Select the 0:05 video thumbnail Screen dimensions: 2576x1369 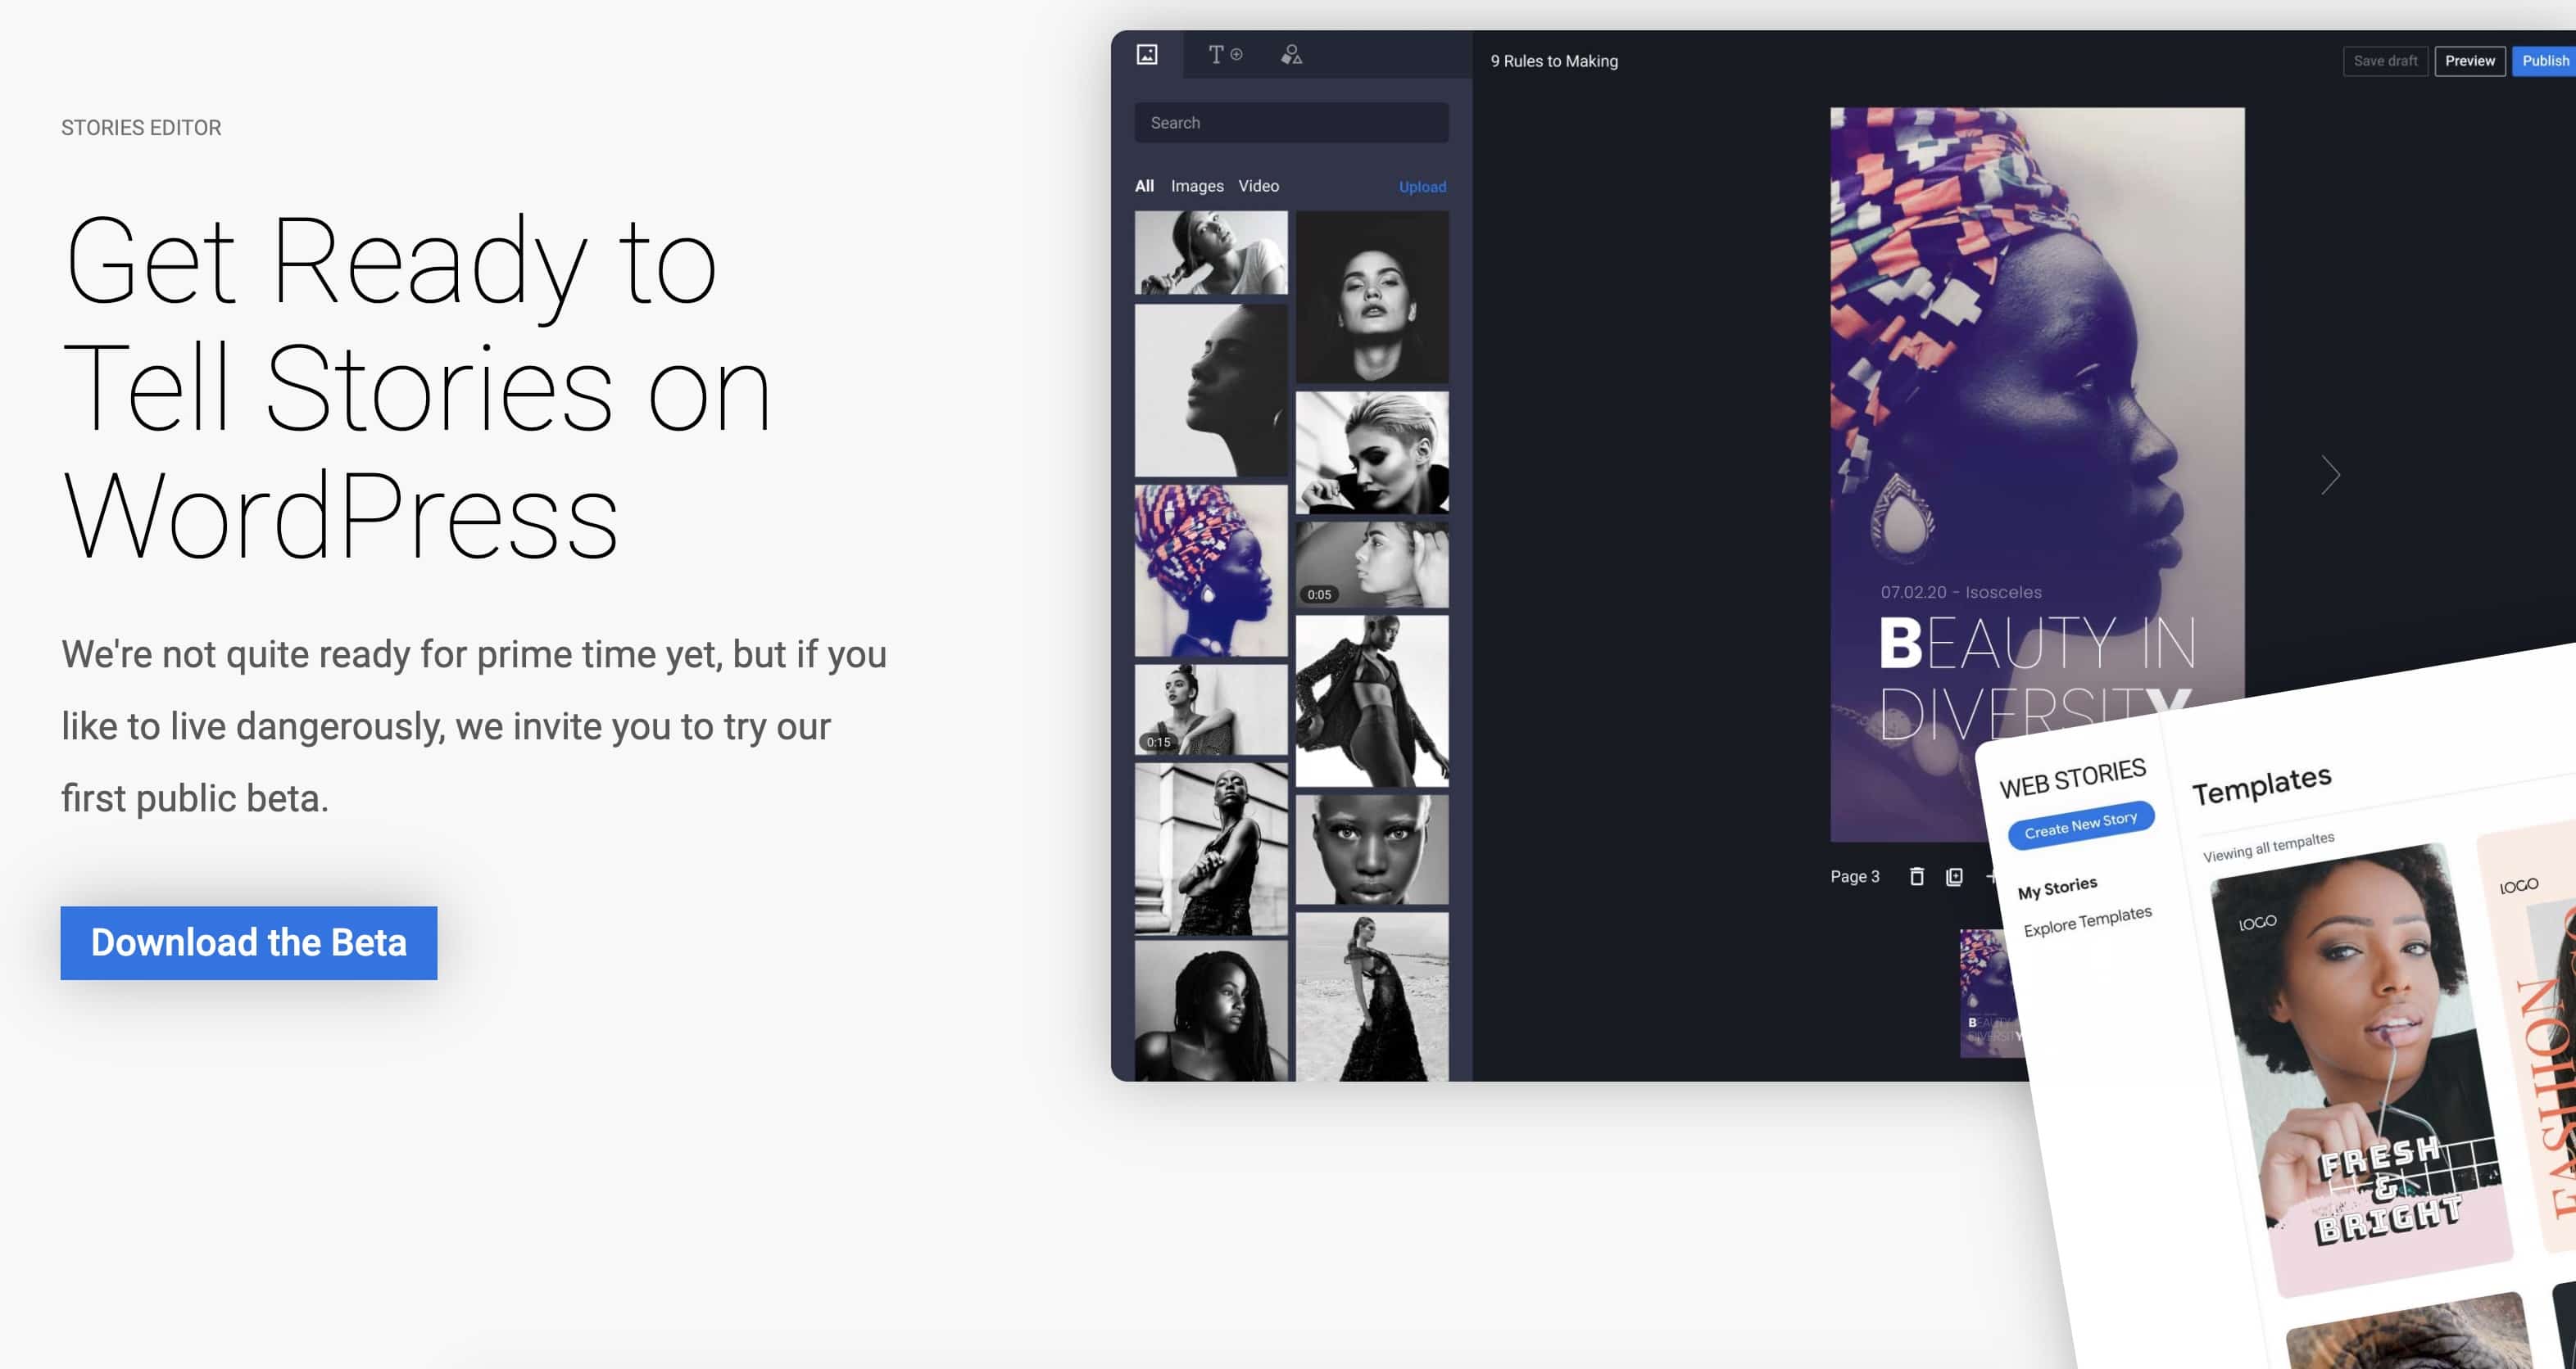(1371, 565)
